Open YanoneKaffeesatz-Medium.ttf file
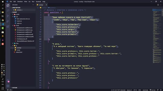 click(x=25, y=41)
